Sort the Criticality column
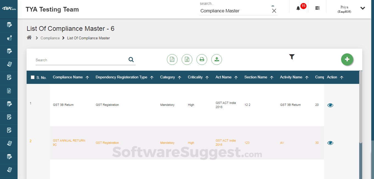 [x=207, y=77]
